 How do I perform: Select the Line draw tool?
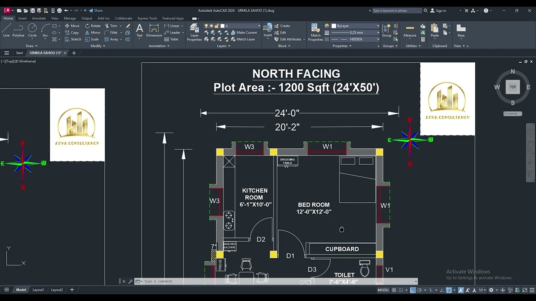6,31
